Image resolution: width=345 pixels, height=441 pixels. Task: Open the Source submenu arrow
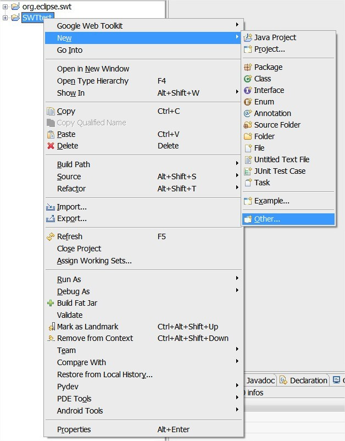tap(237, 175)
